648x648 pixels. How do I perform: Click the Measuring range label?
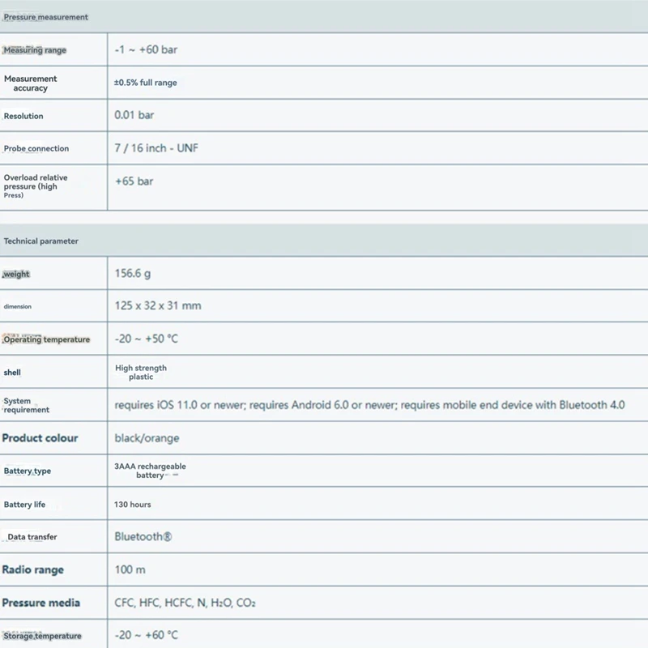[35, 50]
